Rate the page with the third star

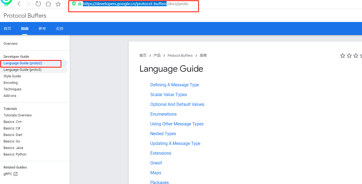356,56
